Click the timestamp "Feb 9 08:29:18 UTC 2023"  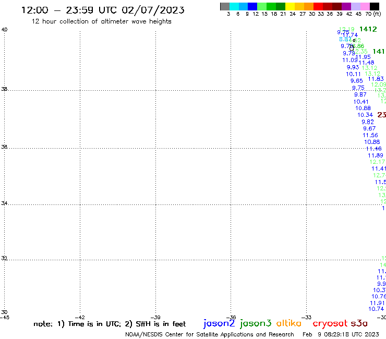[x=341, y=334]
